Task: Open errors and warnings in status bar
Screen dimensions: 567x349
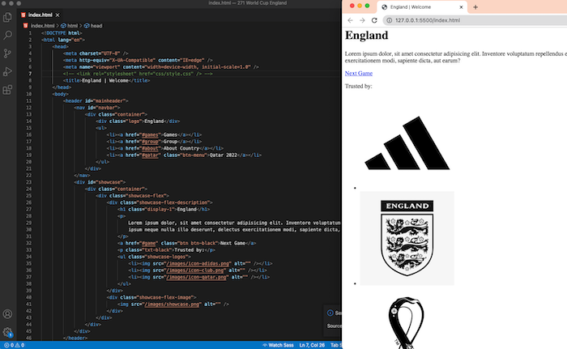Action: pyautogui.click(x=14, y=345)
